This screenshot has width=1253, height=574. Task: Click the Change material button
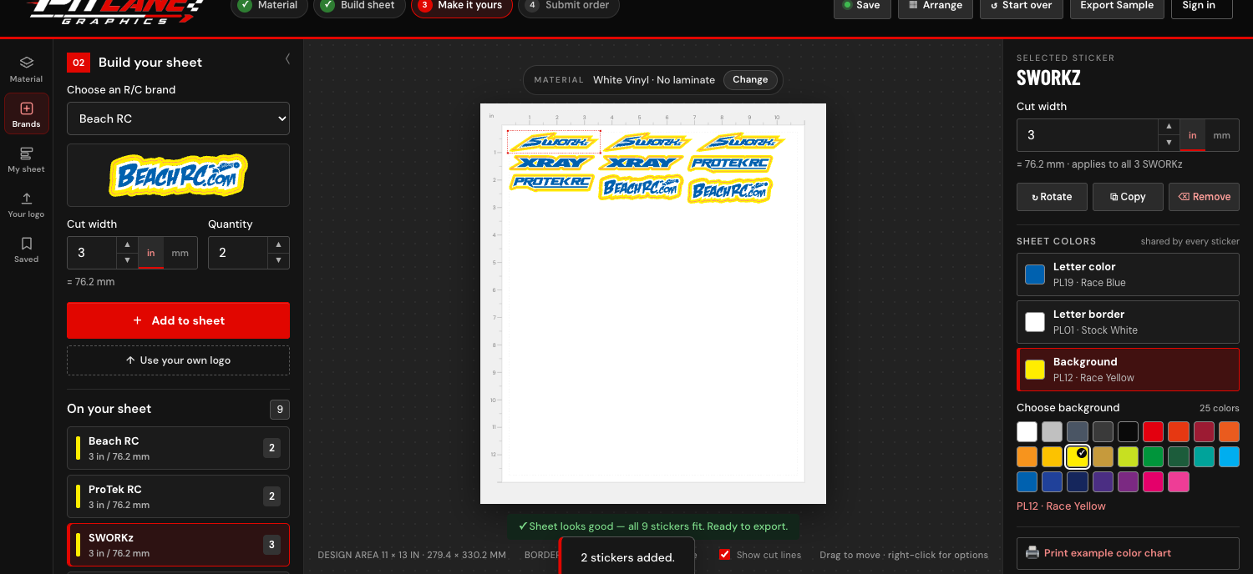pos(750,80)
